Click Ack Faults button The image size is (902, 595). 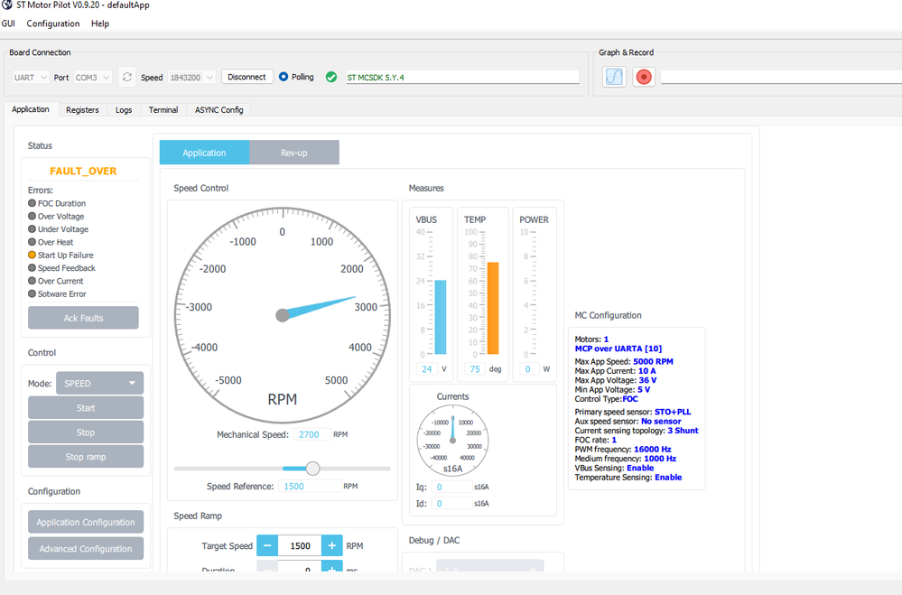tap(83, 318)
